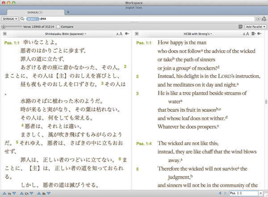268x197 pixels.
Task: Open the SHINKAI tab
Action: tap(36, 13)
